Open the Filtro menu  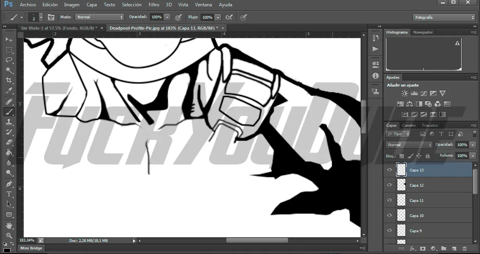[154, 4]
